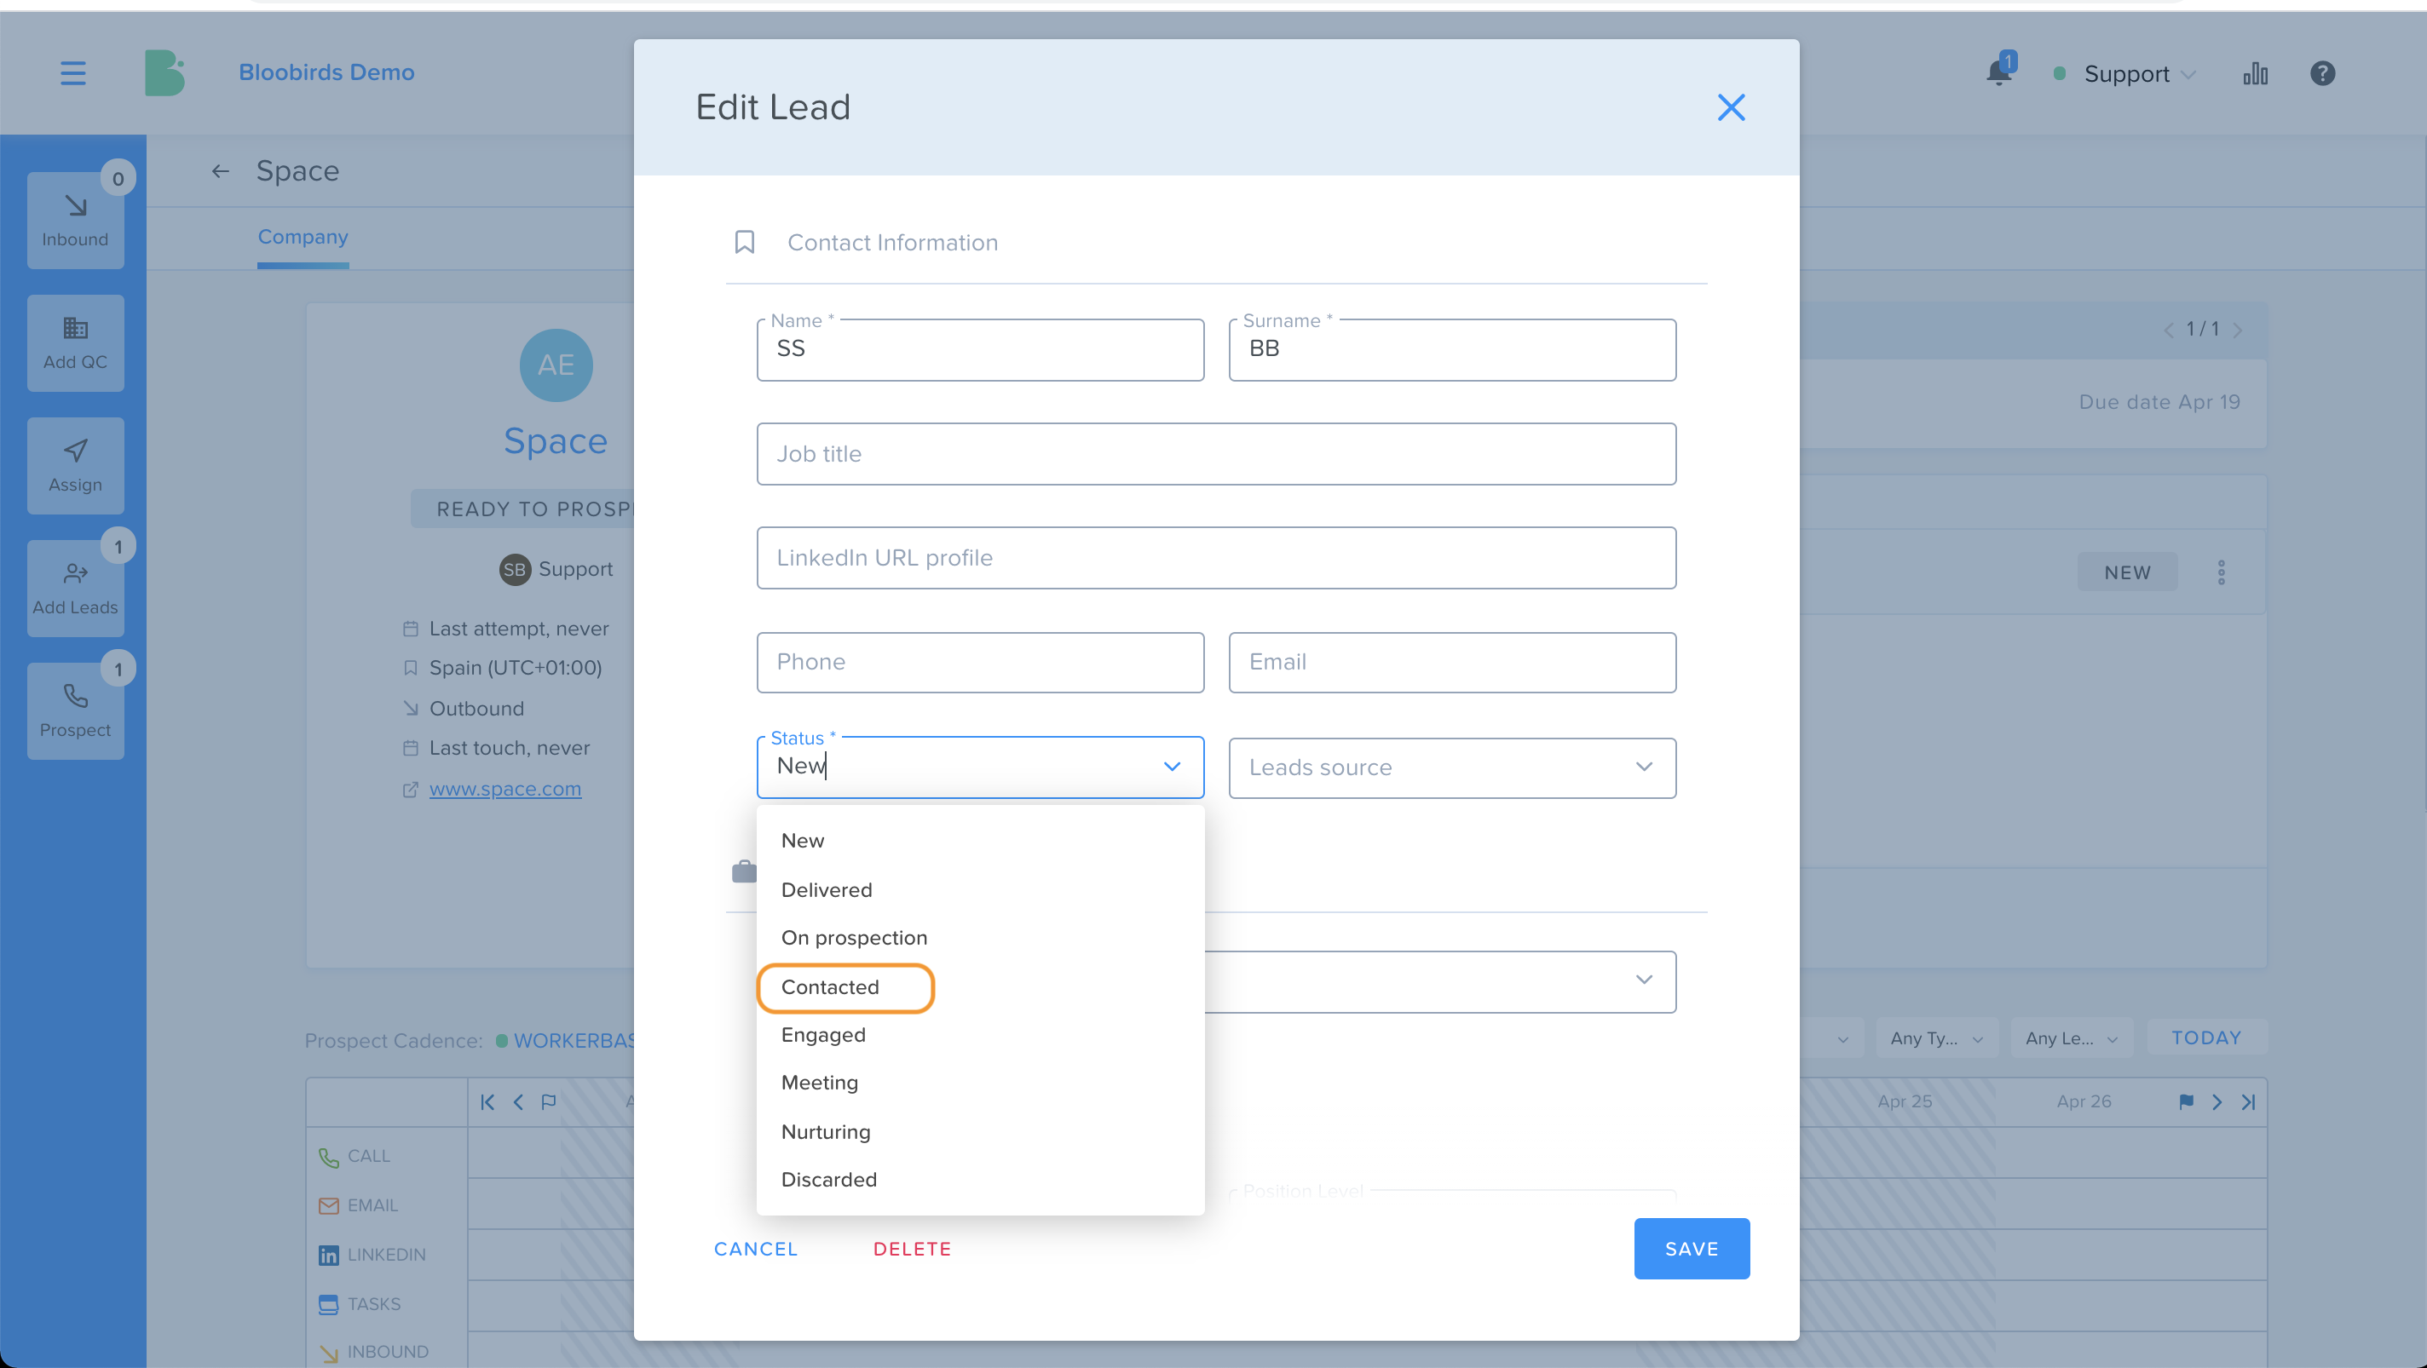Image resolution: width=2427 pixels, height=1368 pixels.
Task: Click the Job title input field
Action: [1216, 454]
